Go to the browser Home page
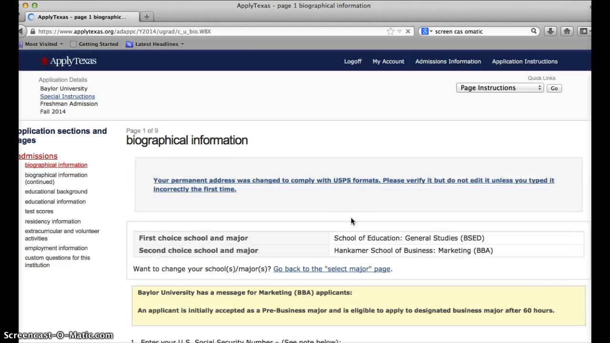The width and height of the screenshot is (610, 343). pos(567,31)
